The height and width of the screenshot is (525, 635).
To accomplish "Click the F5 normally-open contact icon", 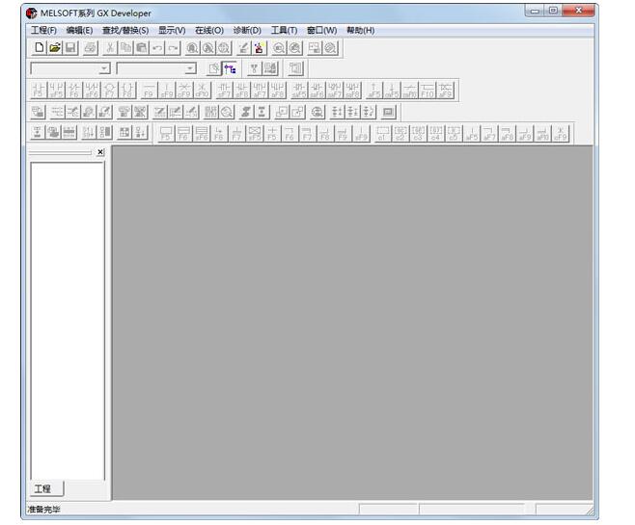I will [39, 91].
